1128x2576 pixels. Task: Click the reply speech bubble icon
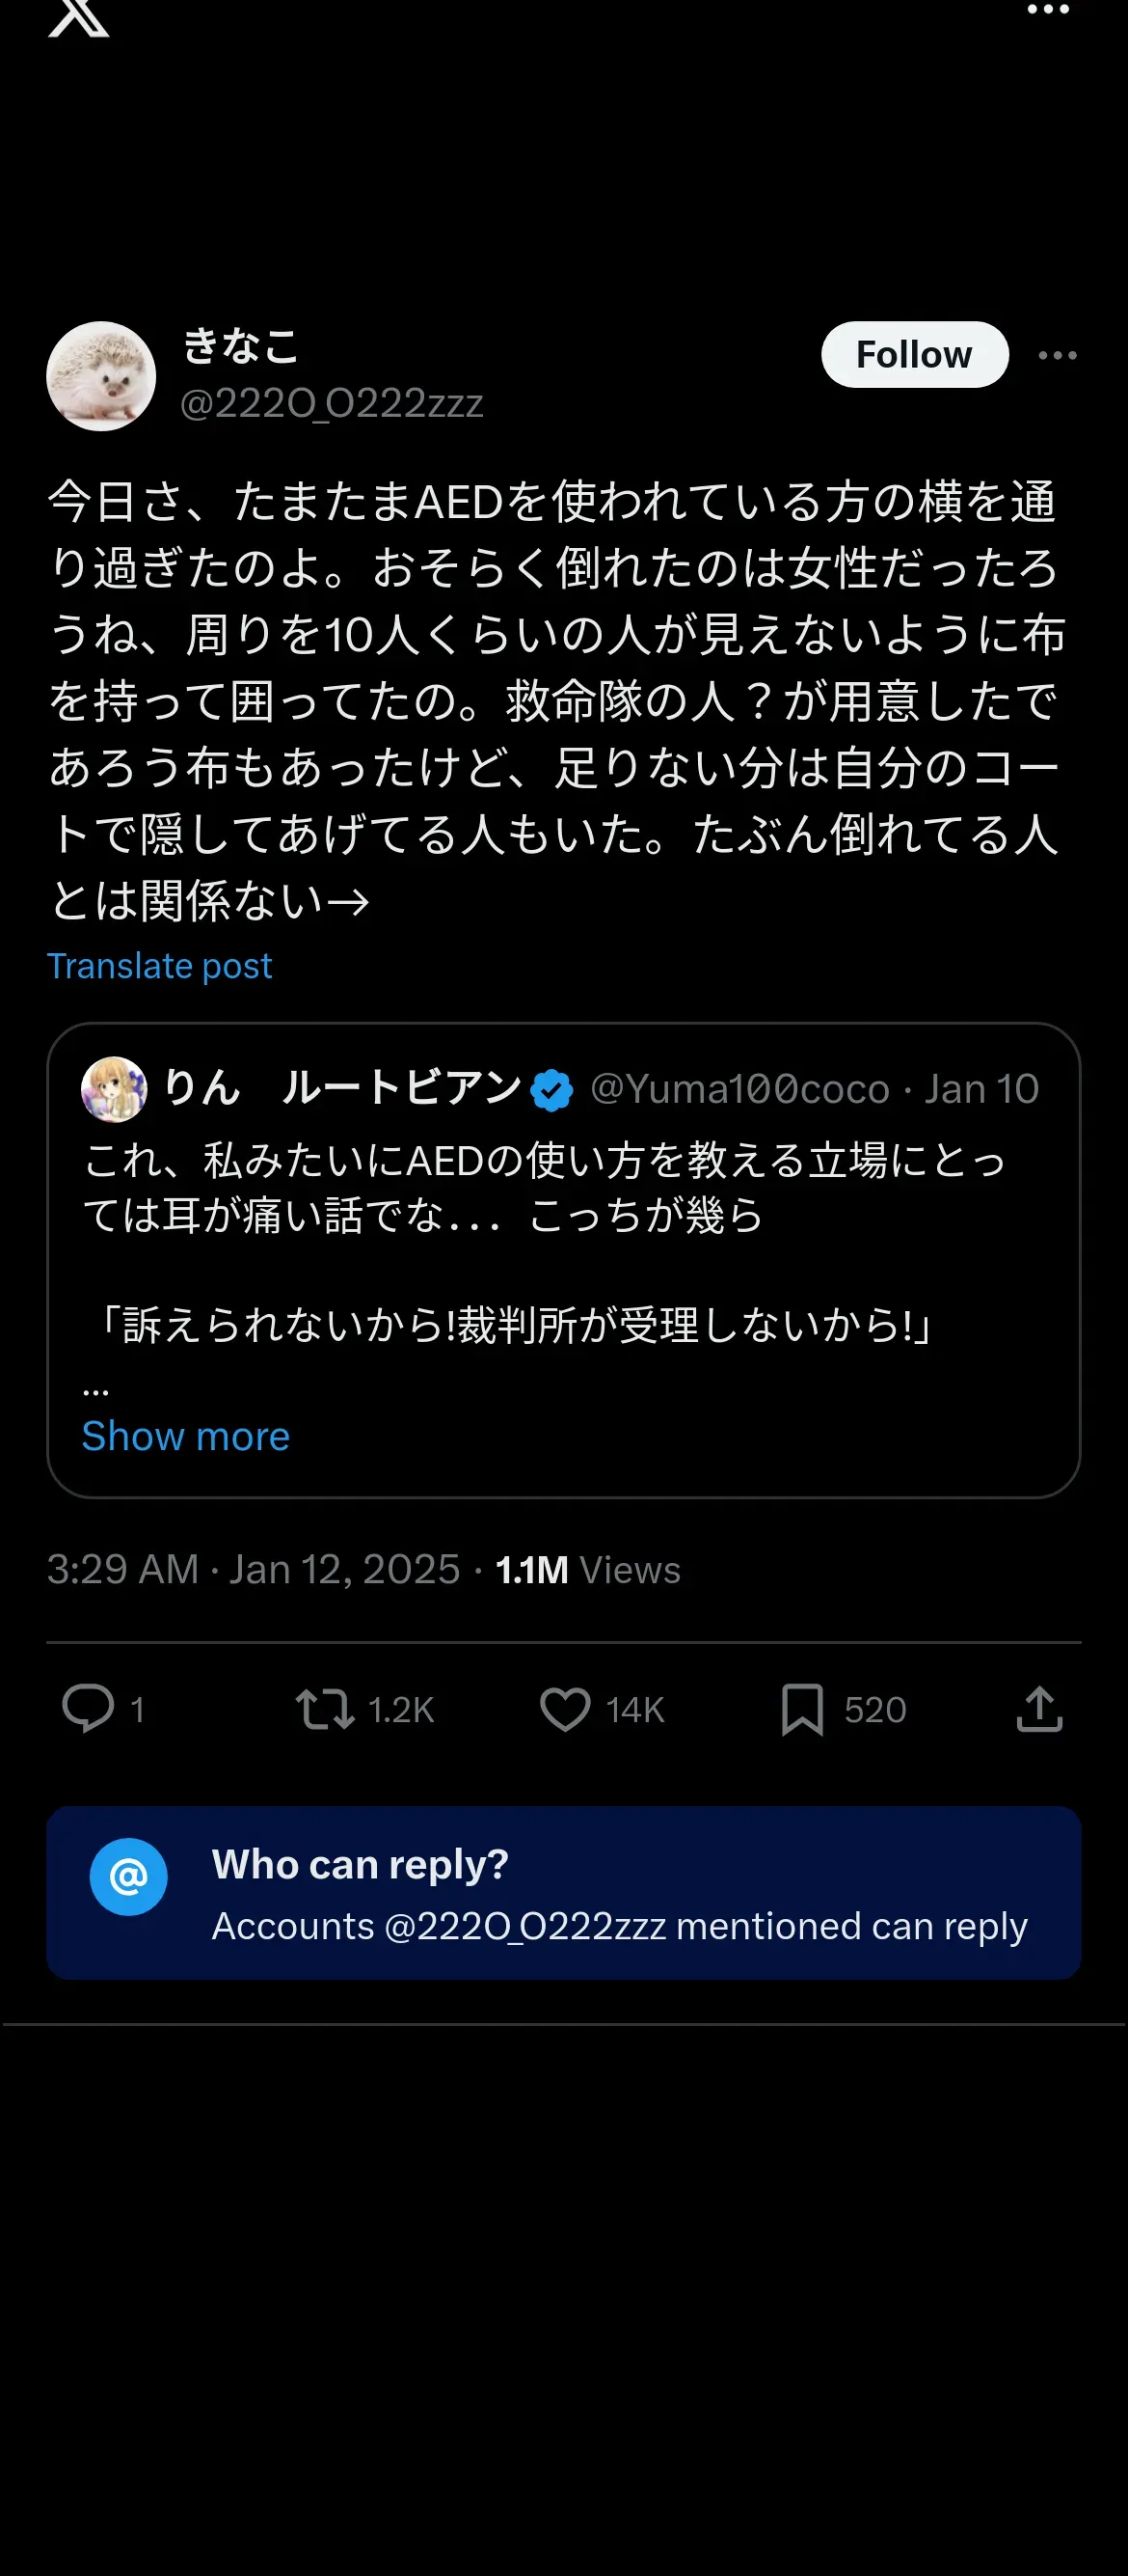88,1708
